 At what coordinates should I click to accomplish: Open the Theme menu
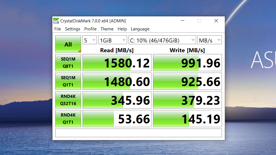click(107, 29)
